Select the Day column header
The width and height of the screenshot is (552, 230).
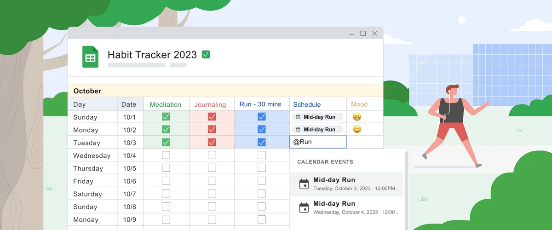coord(93,104)
